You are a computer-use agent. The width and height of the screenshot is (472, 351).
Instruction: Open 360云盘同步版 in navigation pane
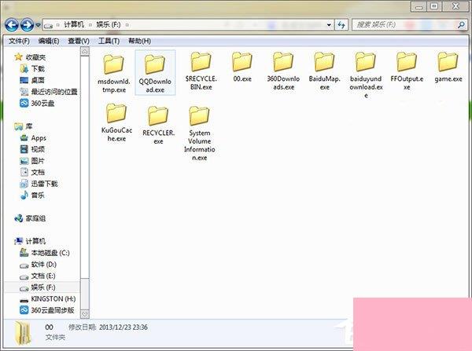click(x=47, y=310)
